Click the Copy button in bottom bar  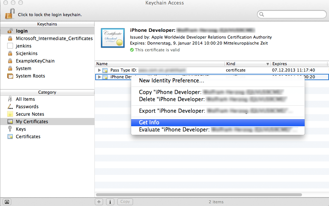click(125, 202)
